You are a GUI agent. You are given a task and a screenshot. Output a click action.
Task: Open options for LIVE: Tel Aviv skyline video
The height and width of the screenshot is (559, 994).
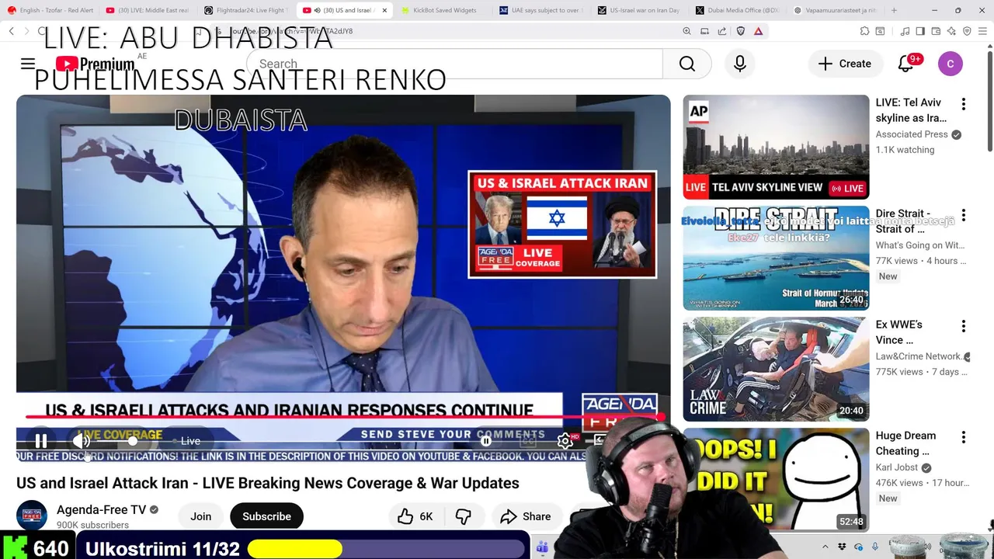point(964,104)
